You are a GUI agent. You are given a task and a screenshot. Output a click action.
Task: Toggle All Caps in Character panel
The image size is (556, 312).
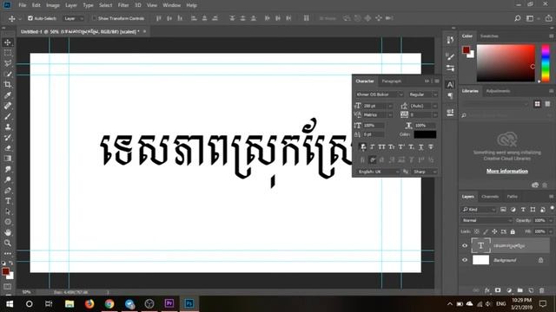coord(381,146)
